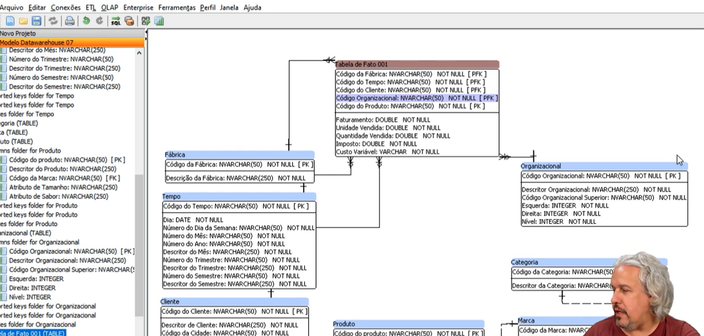Select Código Organizacional Superior in Organizacional table
704x336 pixels.
click(604, 198)
